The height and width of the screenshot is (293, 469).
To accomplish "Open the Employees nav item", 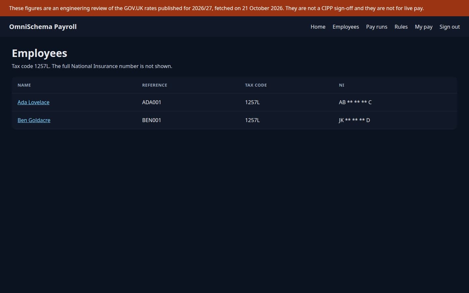I will [346, 27].
